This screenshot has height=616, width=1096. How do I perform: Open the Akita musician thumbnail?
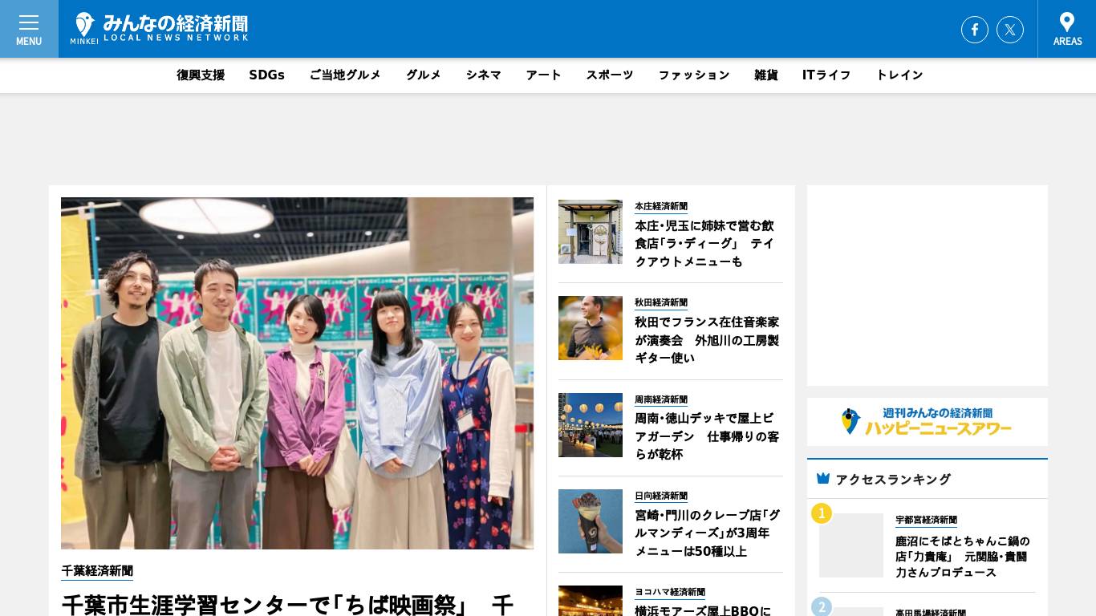click(x=591, y=328)
